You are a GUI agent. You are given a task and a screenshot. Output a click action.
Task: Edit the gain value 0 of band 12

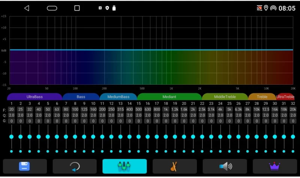point(111,121)
